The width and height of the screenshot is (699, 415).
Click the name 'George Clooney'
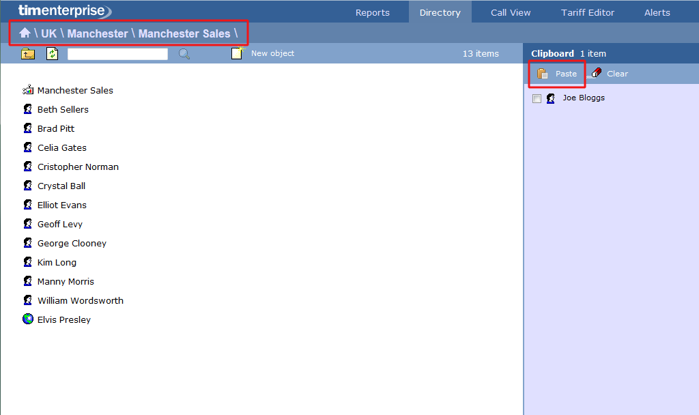pyautogui.click(x=72, y=244)
